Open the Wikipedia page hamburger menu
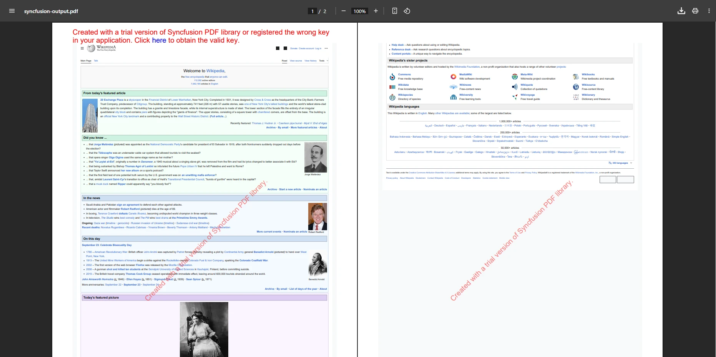This screenshot has height=357, width=716. pyautogui.click(x=82, y=48)
